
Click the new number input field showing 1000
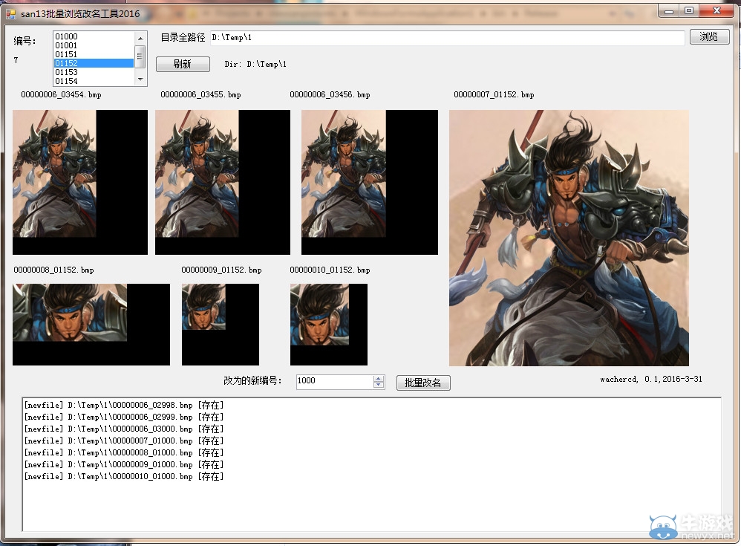pyautogui.click(x=335, y=381)
